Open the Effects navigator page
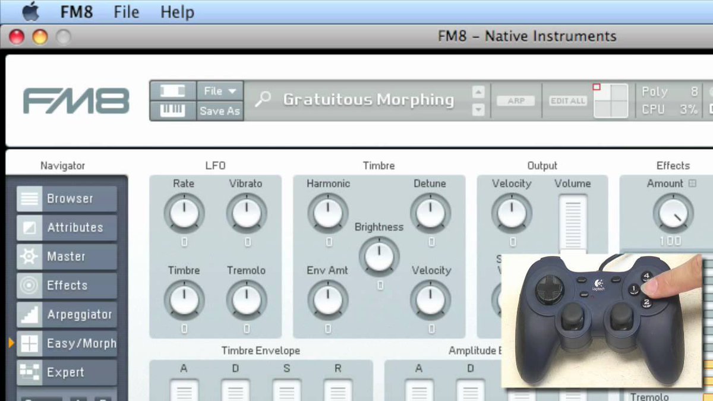The height and width of the screenshot is (401, 713). point(67,286)
